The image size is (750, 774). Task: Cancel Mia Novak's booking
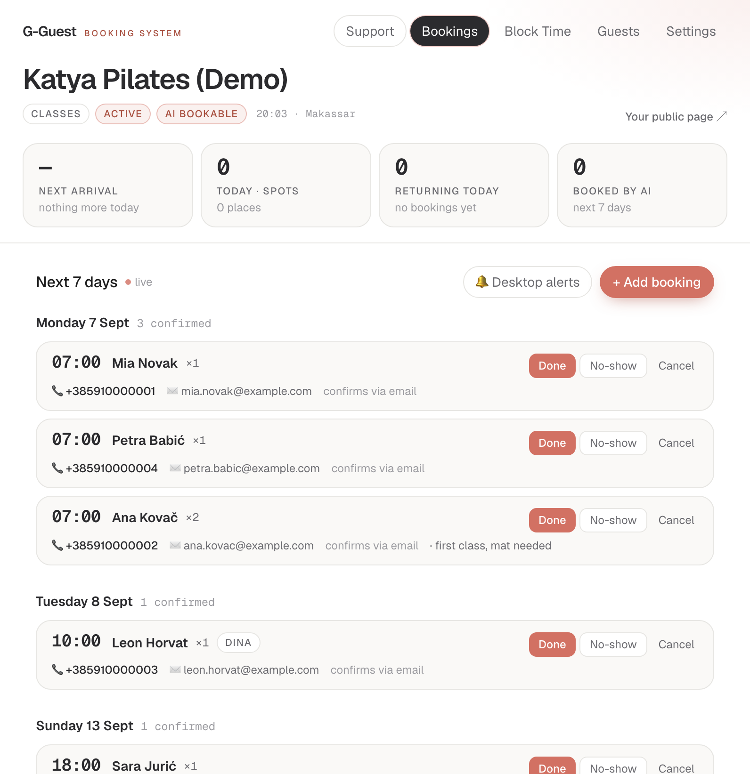[x=676, y=366]
